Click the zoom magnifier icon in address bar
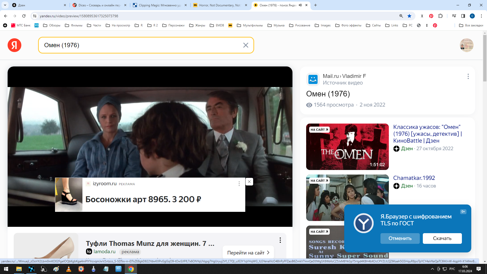Viewport: 487px width, 274px height. [x=401, y=16]
